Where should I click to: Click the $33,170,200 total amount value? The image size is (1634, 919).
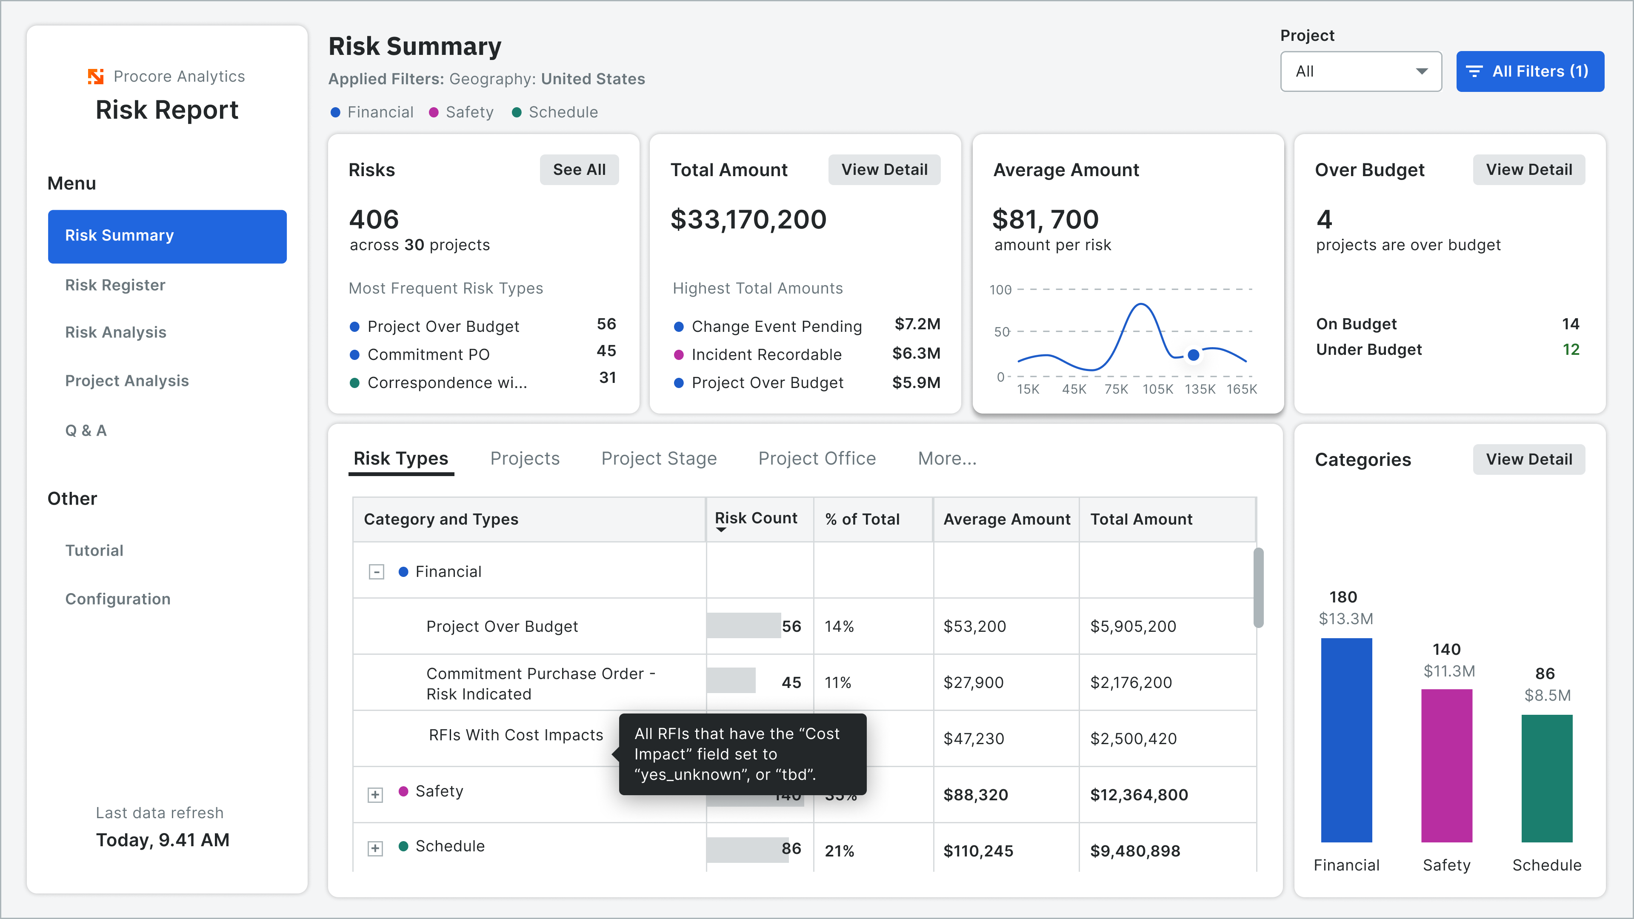748,220
